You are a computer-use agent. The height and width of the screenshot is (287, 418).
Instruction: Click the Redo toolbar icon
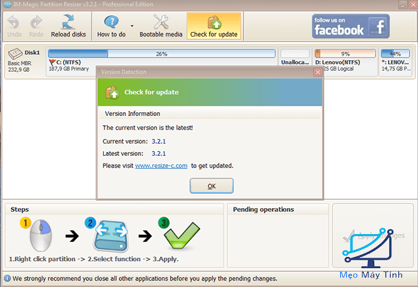pyautogui.click(x=36, y=25)
